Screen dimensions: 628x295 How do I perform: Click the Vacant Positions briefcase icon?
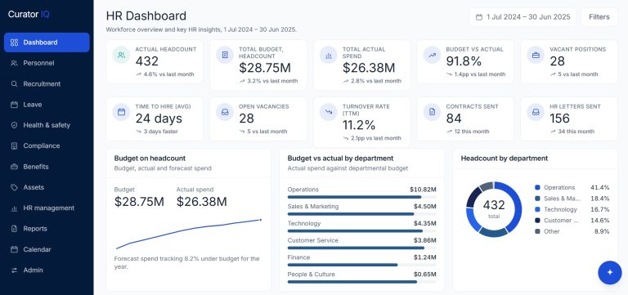[536, 56]
